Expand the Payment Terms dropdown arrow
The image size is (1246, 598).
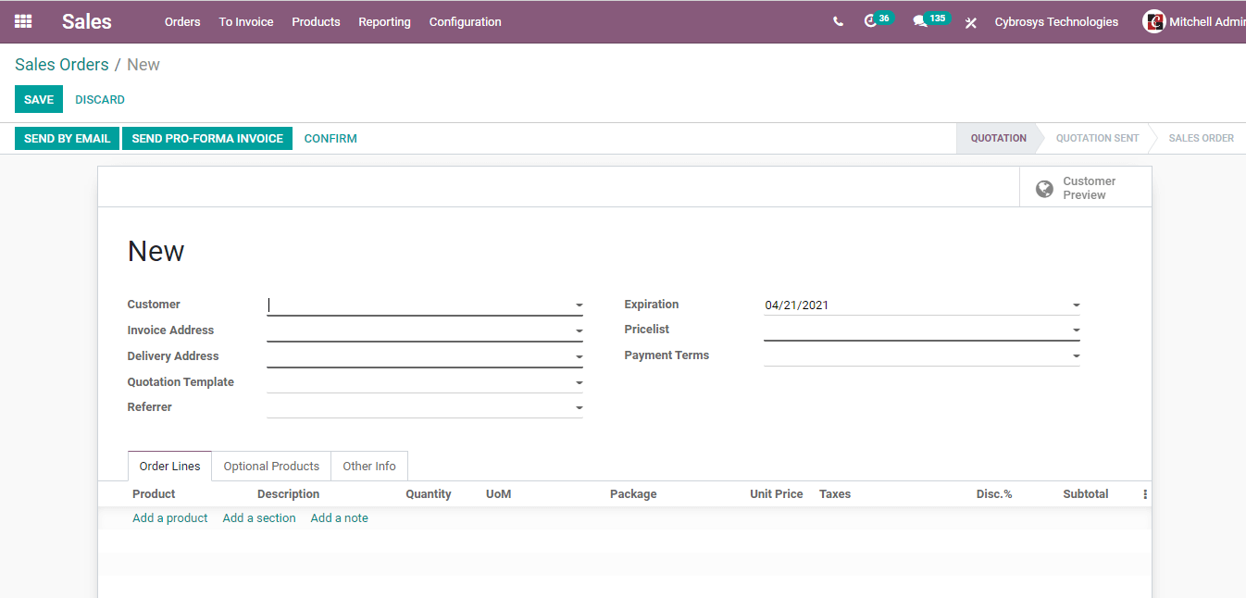pos(1076,356)
